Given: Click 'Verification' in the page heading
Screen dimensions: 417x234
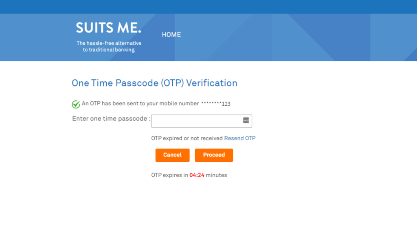Looking at the screenshot, I should (212, 83).
